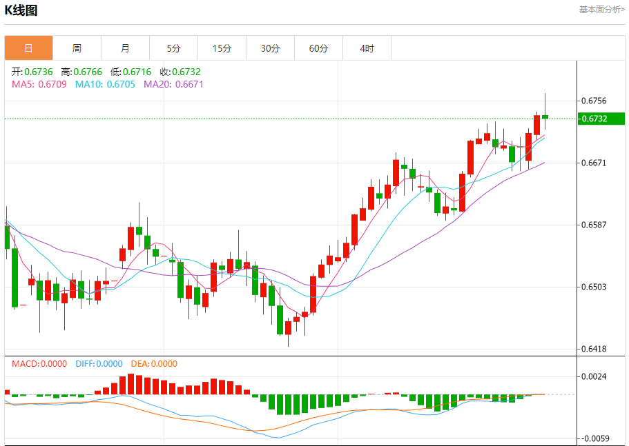The image size is (629, 446).
Task: Select the 15分 timeframe tab
Action: 222,48
